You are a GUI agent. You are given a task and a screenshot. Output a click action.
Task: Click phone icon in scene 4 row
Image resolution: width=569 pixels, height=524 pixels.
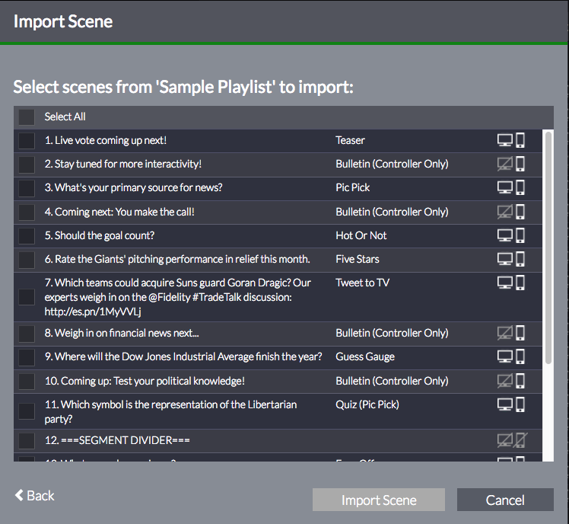[x=520, y=212]
